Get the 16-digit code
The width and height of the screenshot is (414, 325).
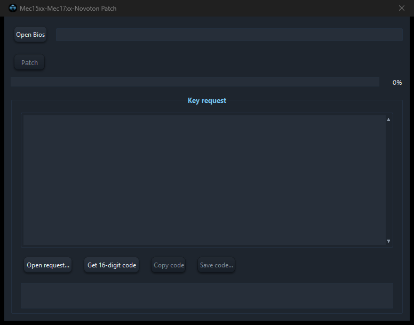112,265
